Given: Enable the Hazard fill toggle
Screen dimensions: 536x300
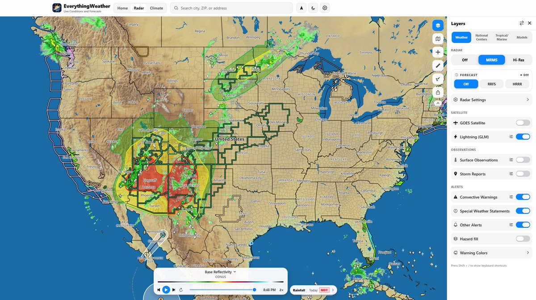Looking at the screenshot, I should click(523, 239).
